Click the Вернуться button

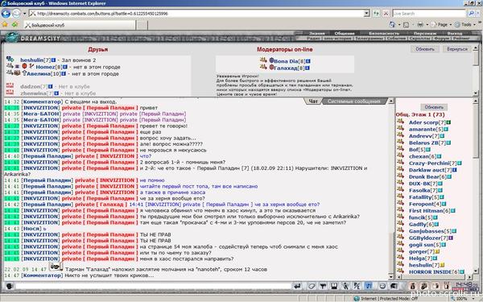point(456,49)
